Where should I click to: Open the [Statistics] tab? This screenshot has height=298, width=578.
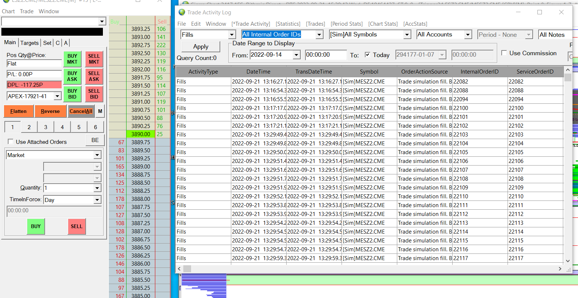coord(288,24)
